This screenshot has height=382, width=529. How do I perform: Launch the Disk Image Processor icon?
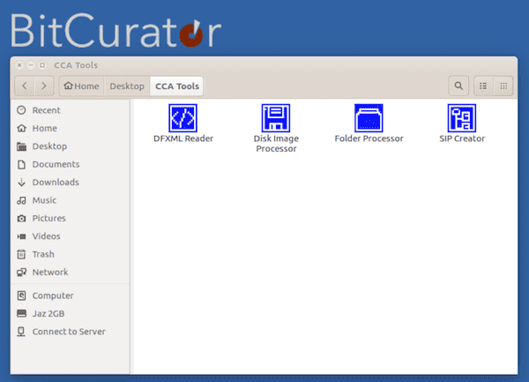pos(276,118)
